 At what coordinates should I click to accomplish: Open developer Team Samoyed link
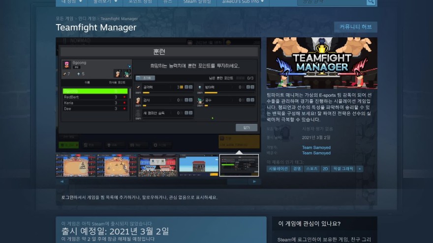pos(316,147)
